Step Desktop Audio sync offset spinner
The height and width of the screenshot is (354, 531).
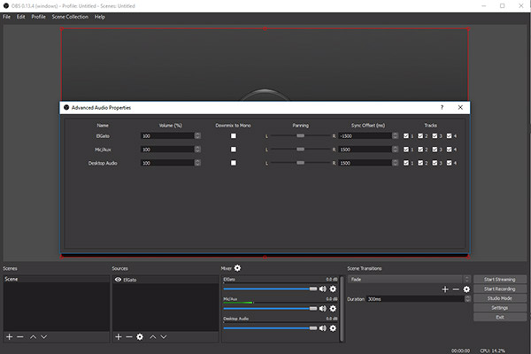[x=396, y=163]
